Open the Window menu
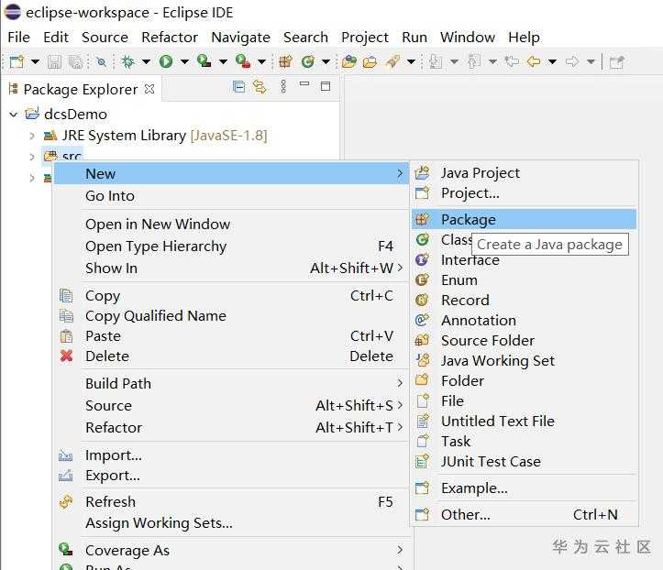The height and width of the screenshot is (570, 663). [x=468, y=38]
